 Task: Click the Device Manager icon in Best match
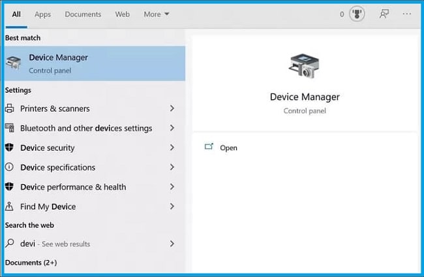click(14, 63)
